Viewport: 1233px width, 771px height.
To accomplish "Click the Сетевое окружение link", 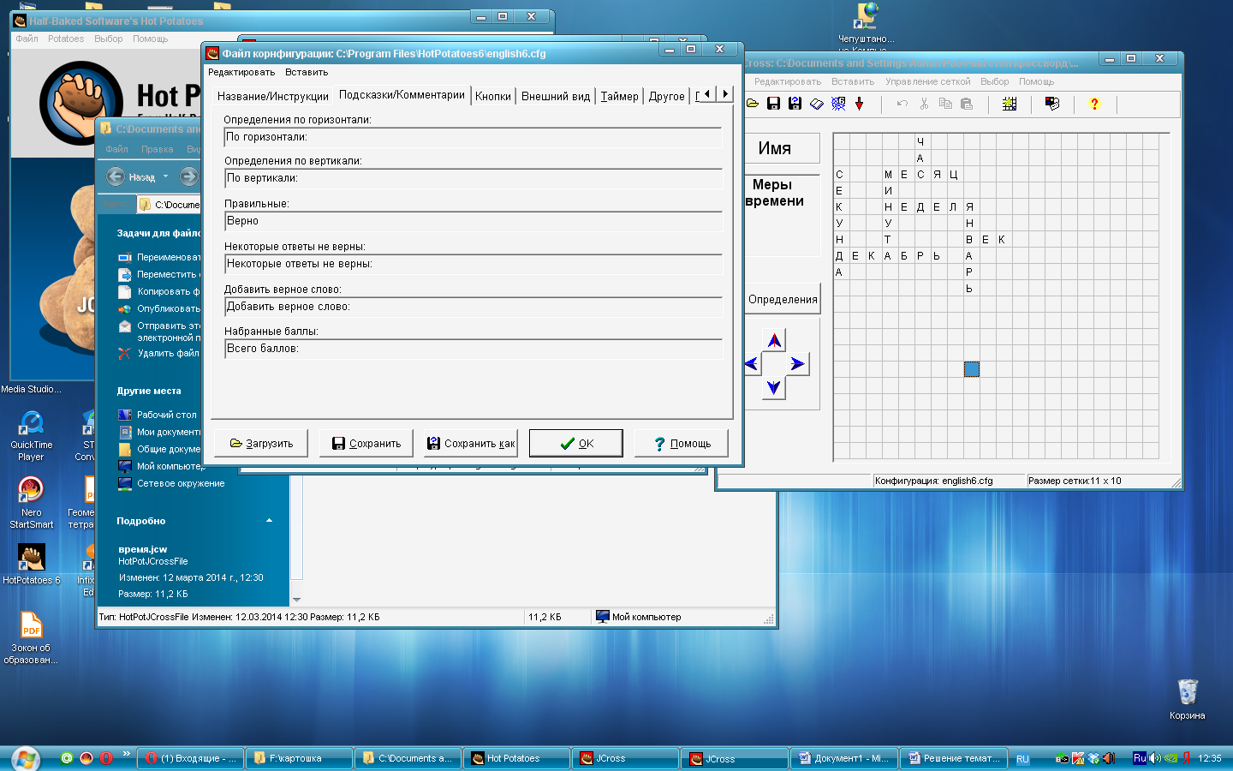I will [181, 483].
